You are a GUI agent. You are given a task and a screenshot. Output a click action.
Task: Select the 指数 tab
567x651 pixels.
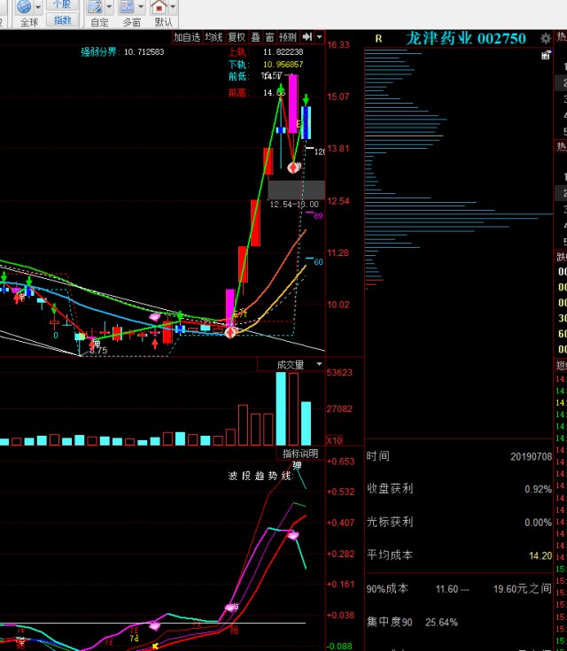(x=62, y=19)
